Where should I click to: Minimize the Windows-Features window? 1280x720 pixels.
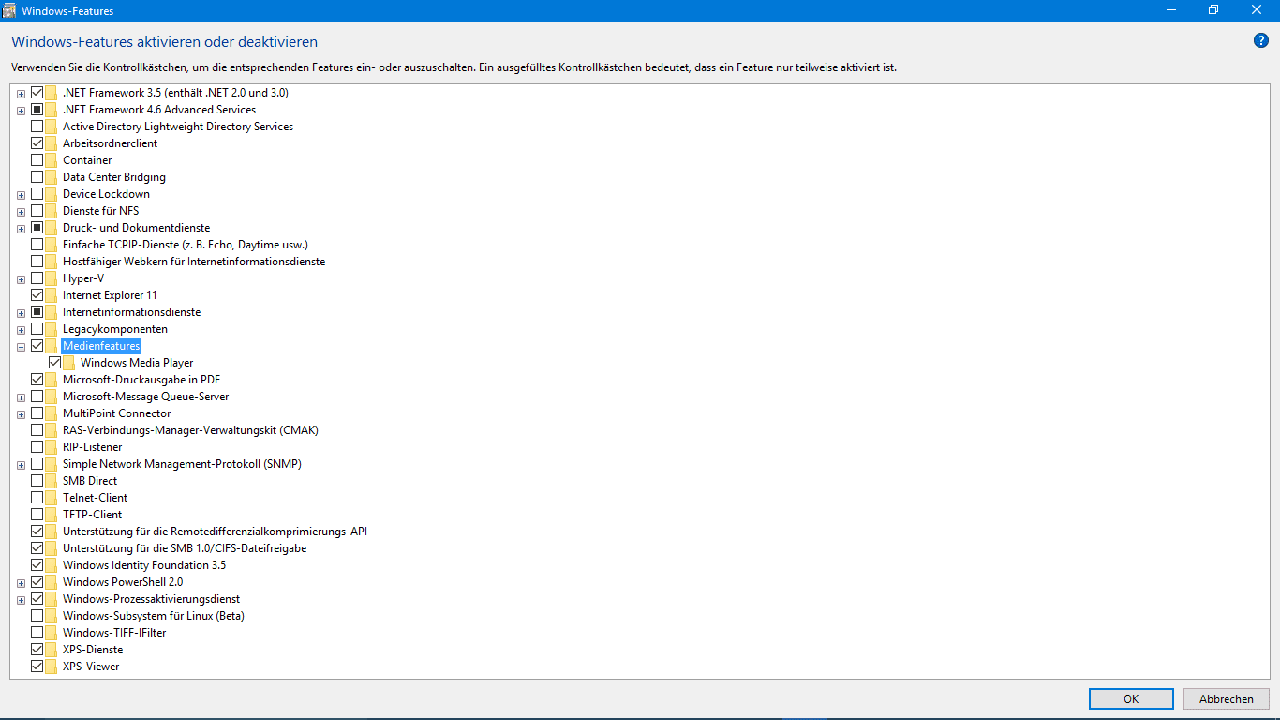click(1171, 9)
